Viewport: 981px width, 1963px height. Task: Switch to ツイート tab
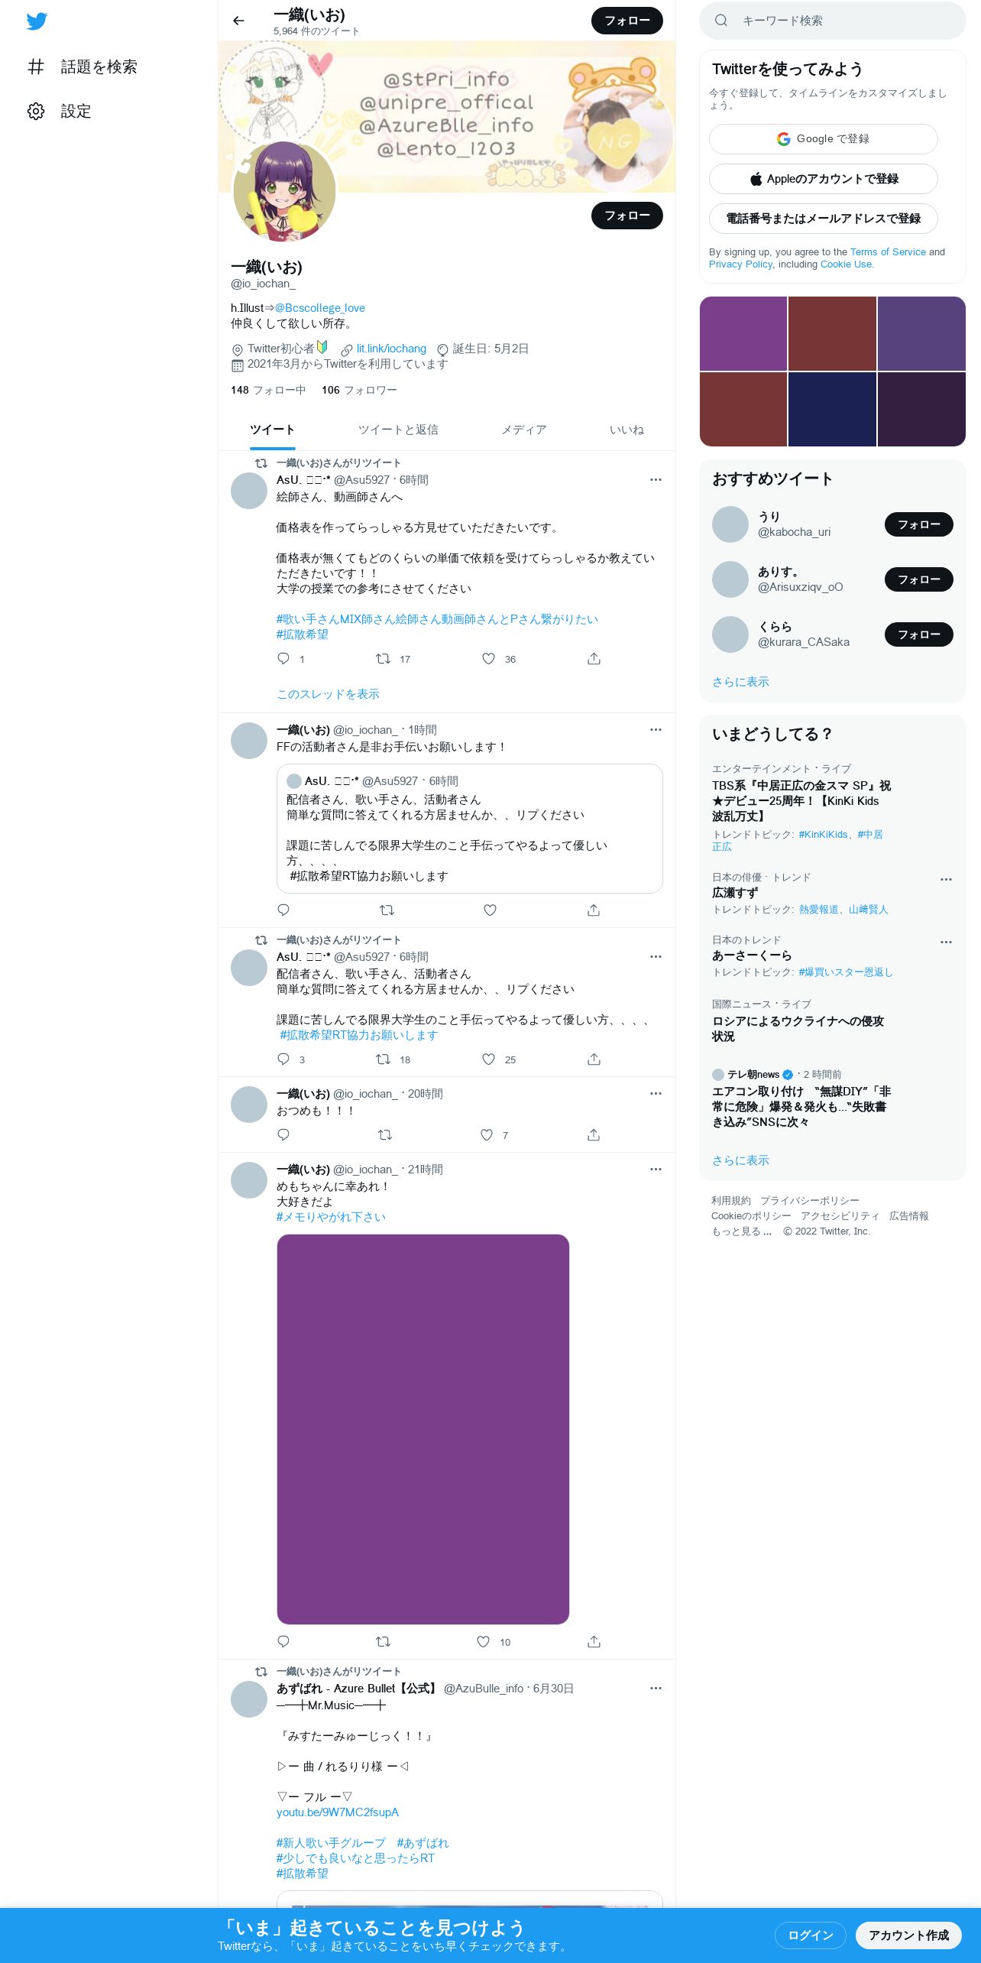point(272,430)
